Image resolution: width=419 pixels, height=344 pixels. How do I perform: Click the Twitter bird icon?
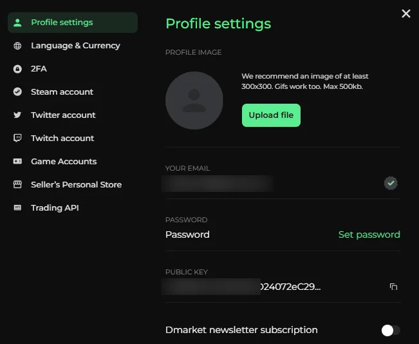click(x=17, y=115)
